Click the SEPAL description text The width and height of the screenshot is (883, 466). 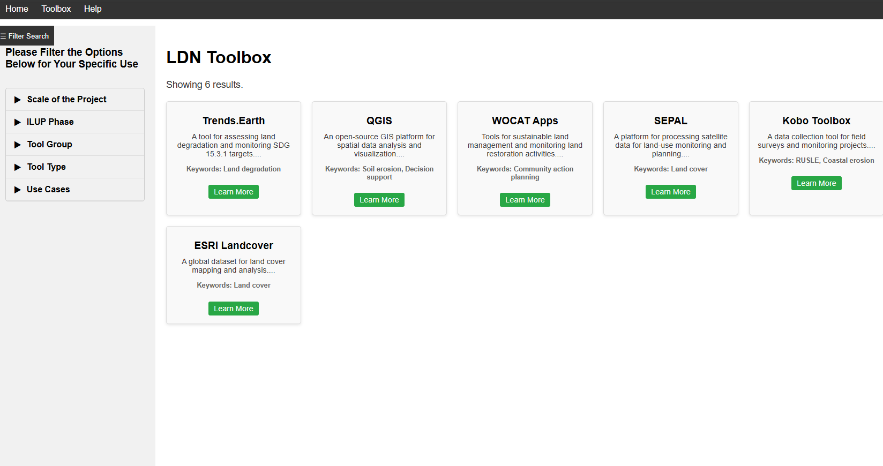[671, 145]
